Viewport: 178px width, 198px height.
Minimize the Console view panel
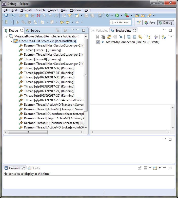[164, 167]
